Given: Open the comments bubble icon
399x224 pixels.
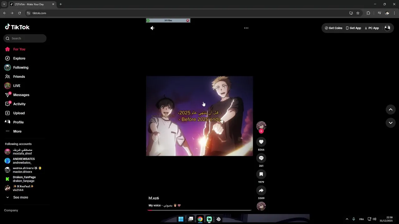Looking at the screenshot, I should click(261, 158).
